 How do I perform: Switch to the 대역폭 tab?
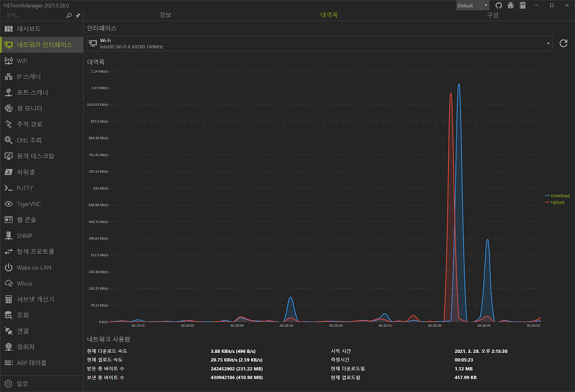[329, 15]
